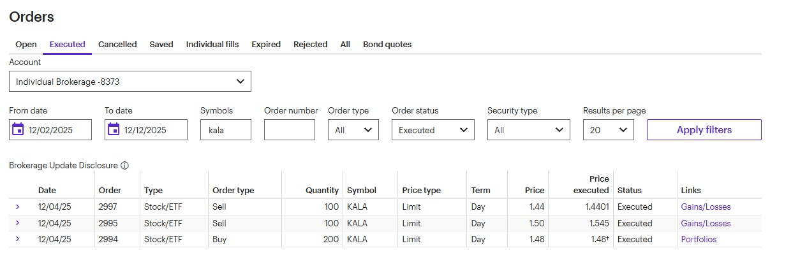Switch to the Cancelled tab

coord(117,45)
